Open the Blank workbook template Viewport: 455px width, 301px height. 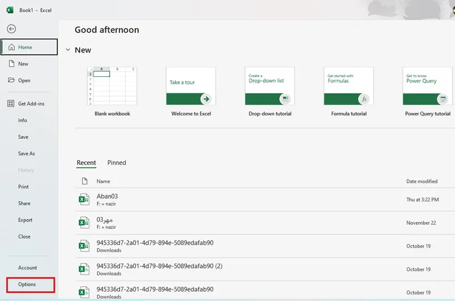(112, 92)
